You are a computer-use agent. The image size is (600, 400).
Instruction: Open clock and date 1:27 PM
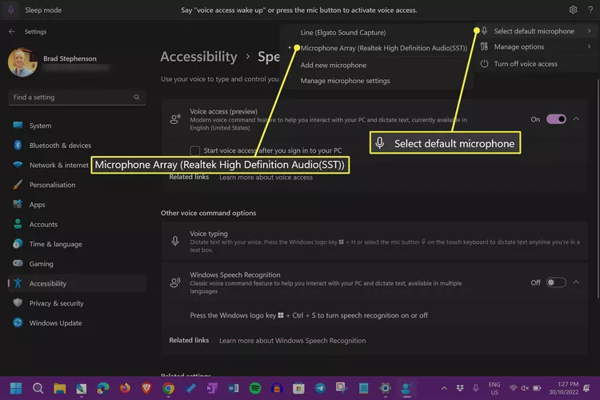[x=564, y=388]
